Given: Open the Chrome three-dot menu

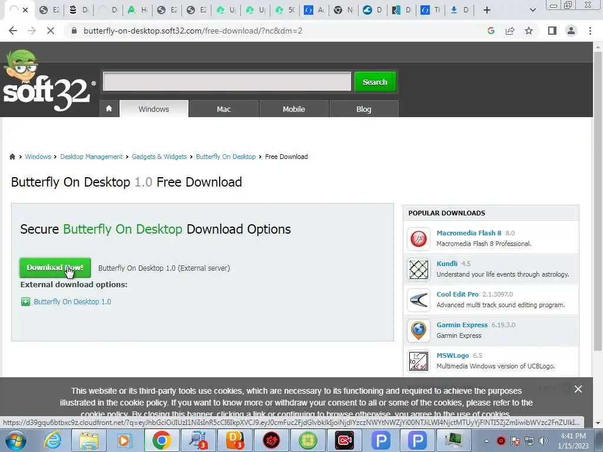Looking at the screenshot, I should tap(590, 31).
